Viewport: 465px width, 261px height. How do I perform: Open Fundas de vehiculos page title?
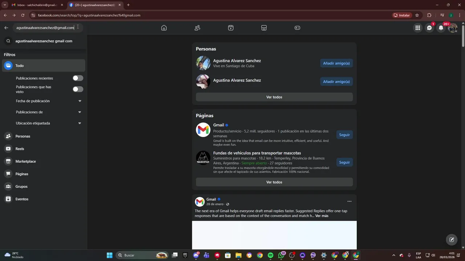(x=257, y=153)
